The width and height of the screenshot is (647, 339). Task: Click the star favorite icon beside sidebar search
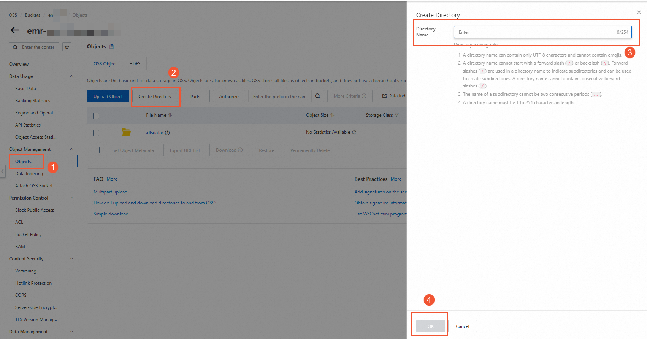(x=67, y=47)
